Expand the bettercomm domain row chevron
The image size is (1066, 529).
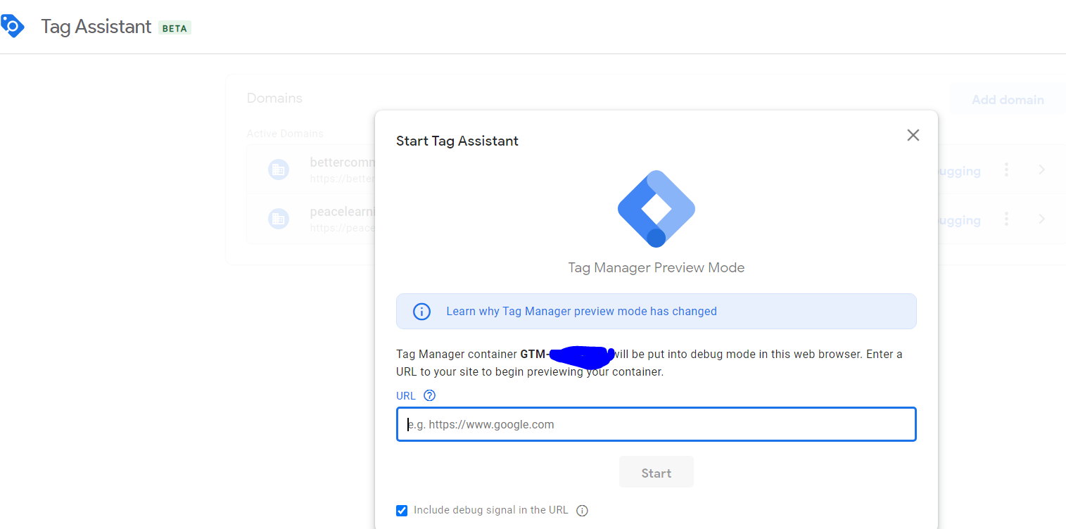coord(1042,170)
